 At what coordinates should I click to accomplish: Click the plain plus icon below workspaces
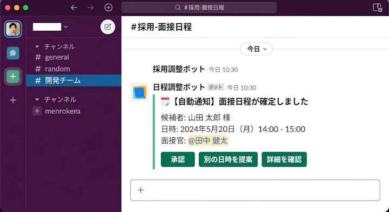click(13, 100)
